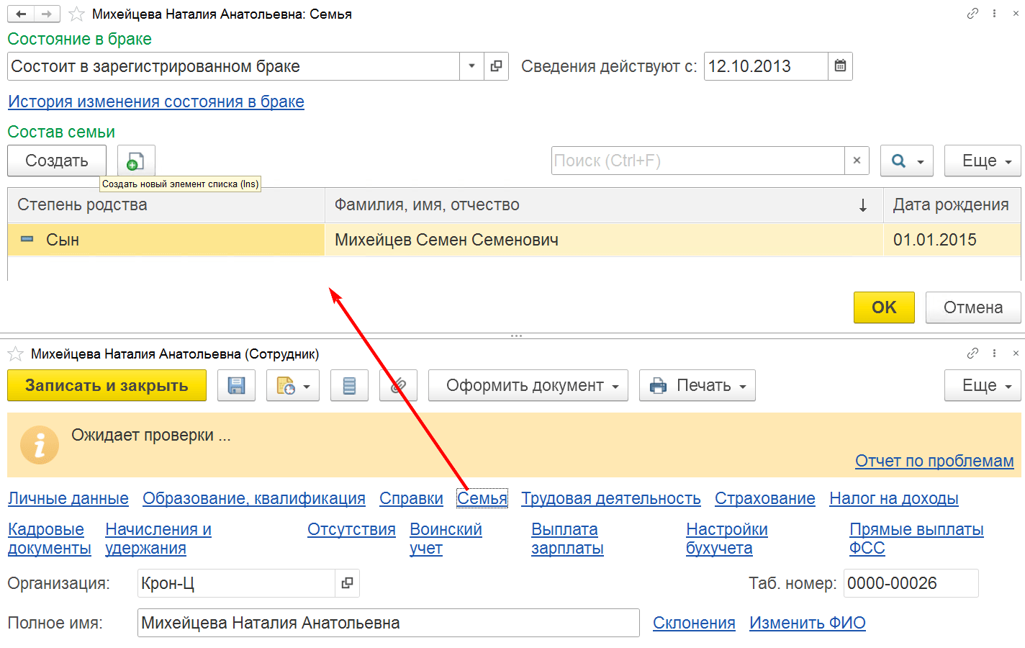Open the Страхование link
1025x648 pixels.
pyautogui.click(x=765, y=498)
